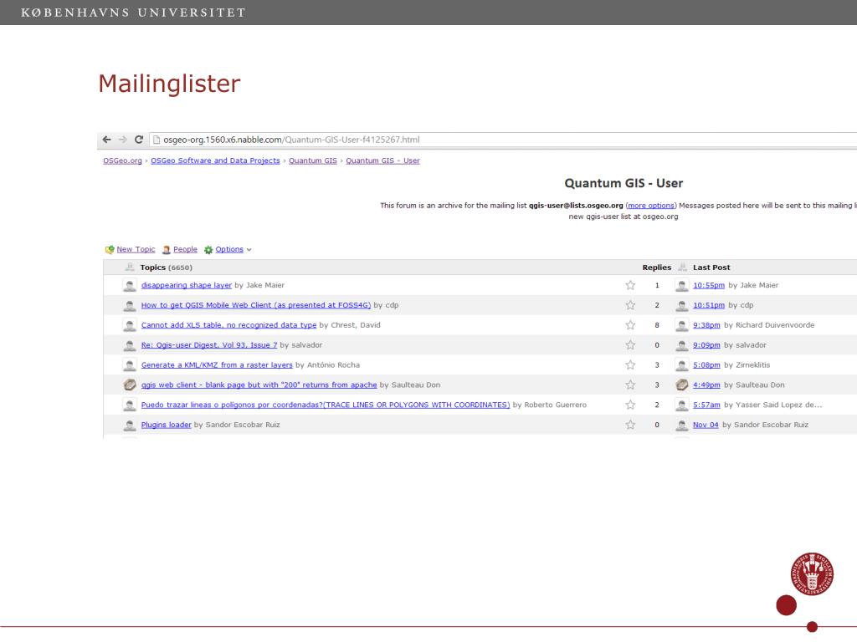857x642 pixels.
Task: Open last post at 4:49pm by Saulteau Don
Action: [x=706, y=385]
